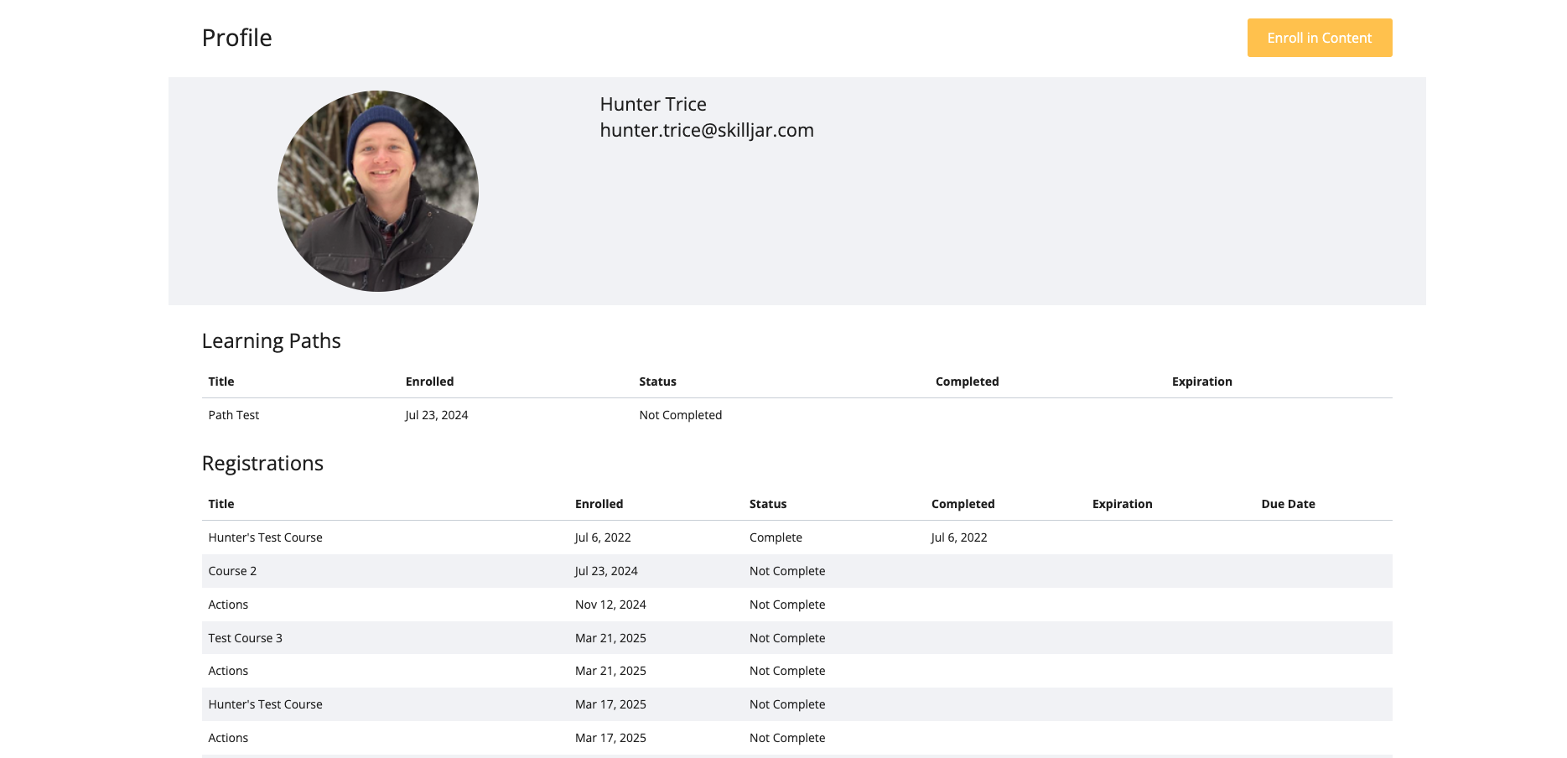The image size is (1567, 758).
Task: Click the Title header in Registrations table
Action: (221, 504)
